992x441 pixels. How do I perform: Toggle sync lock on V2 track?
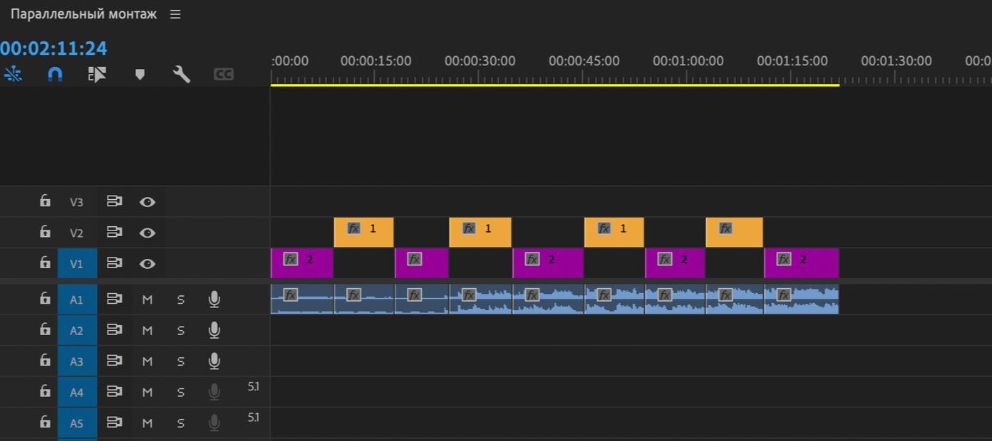click(114, 233)
